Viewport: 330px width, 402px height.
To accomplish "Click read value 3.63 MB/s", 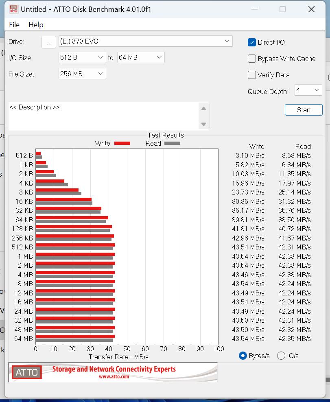I will pos(296,155).
